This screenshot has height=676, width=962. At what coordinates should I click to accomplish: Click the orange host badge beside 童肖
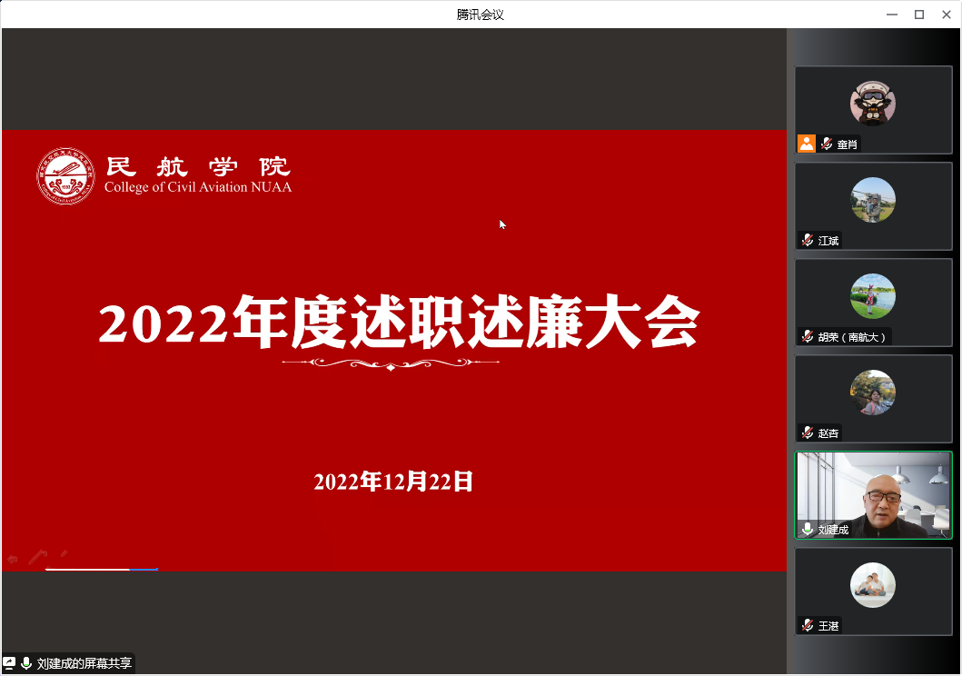coord(806,144)
